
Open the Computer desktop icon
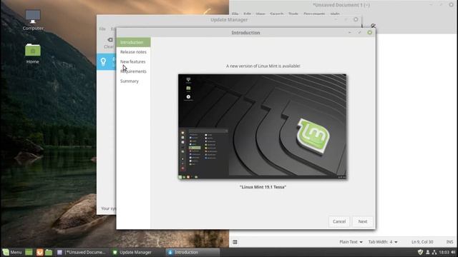pyautogui.click(x=33, y=20)
